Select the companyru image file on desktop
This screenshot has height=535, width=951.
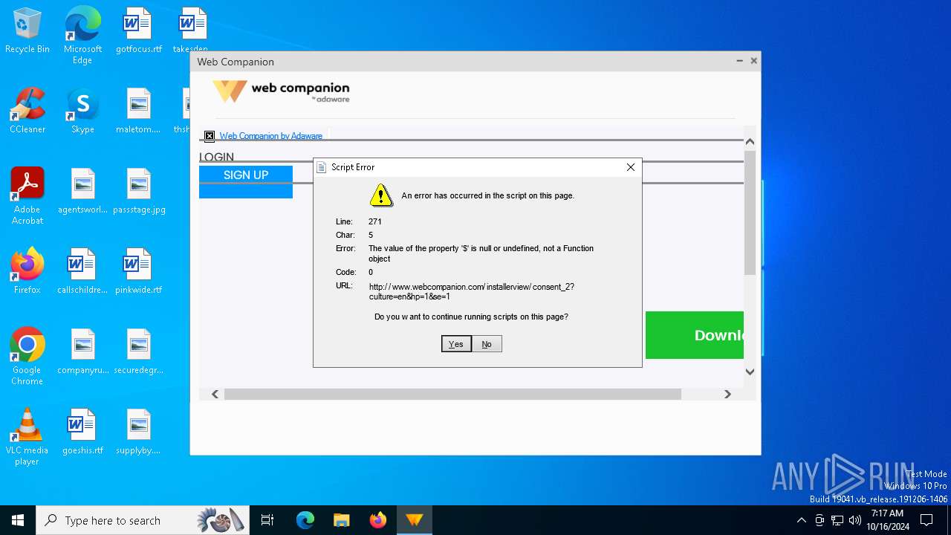82,352
